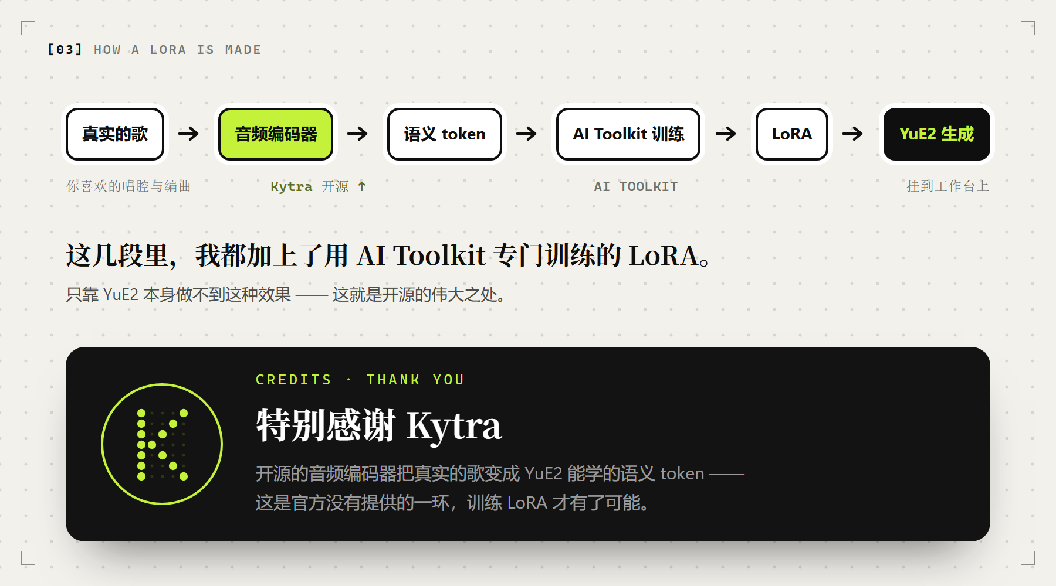This screenshot has width=1056, height=586.
Task: Click the up-arrow icon after Kytra 开源
Action: pos(362,186)
